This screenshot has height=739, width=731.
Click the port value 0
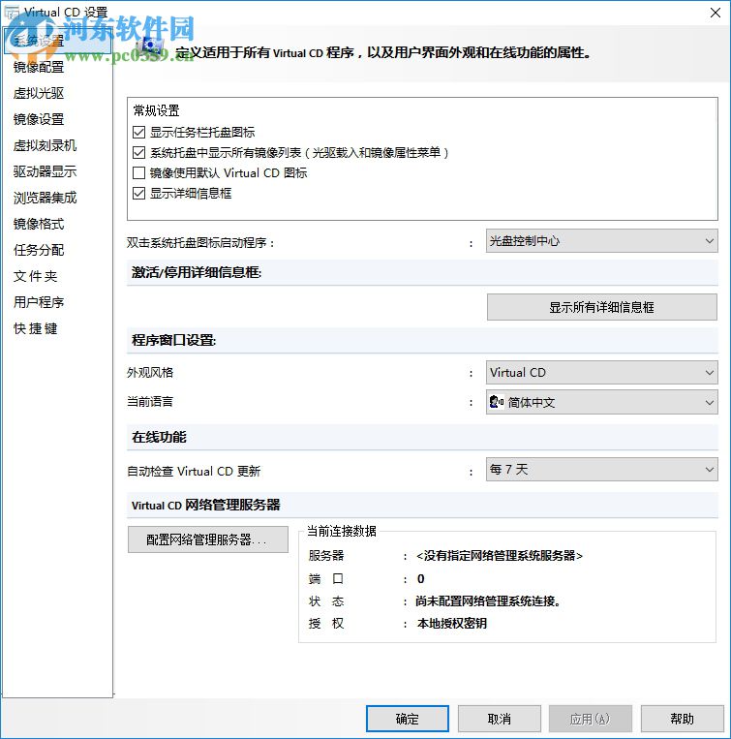420,579
